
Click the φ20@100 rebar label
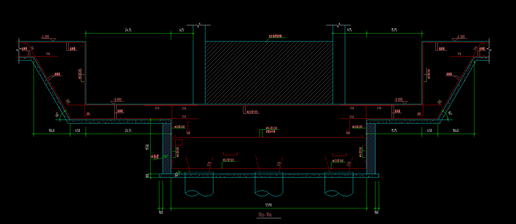252,112
